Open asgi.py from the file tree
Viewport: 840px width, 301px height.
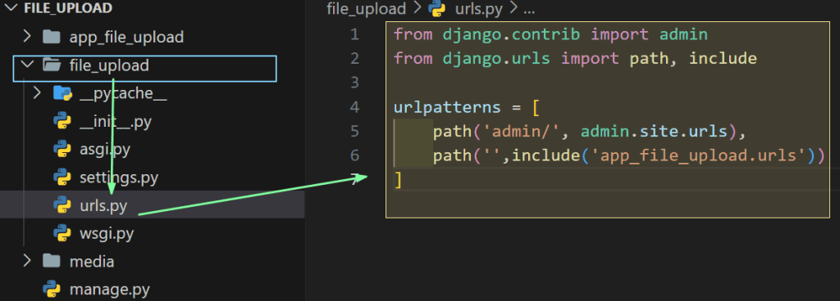[104, 150]
